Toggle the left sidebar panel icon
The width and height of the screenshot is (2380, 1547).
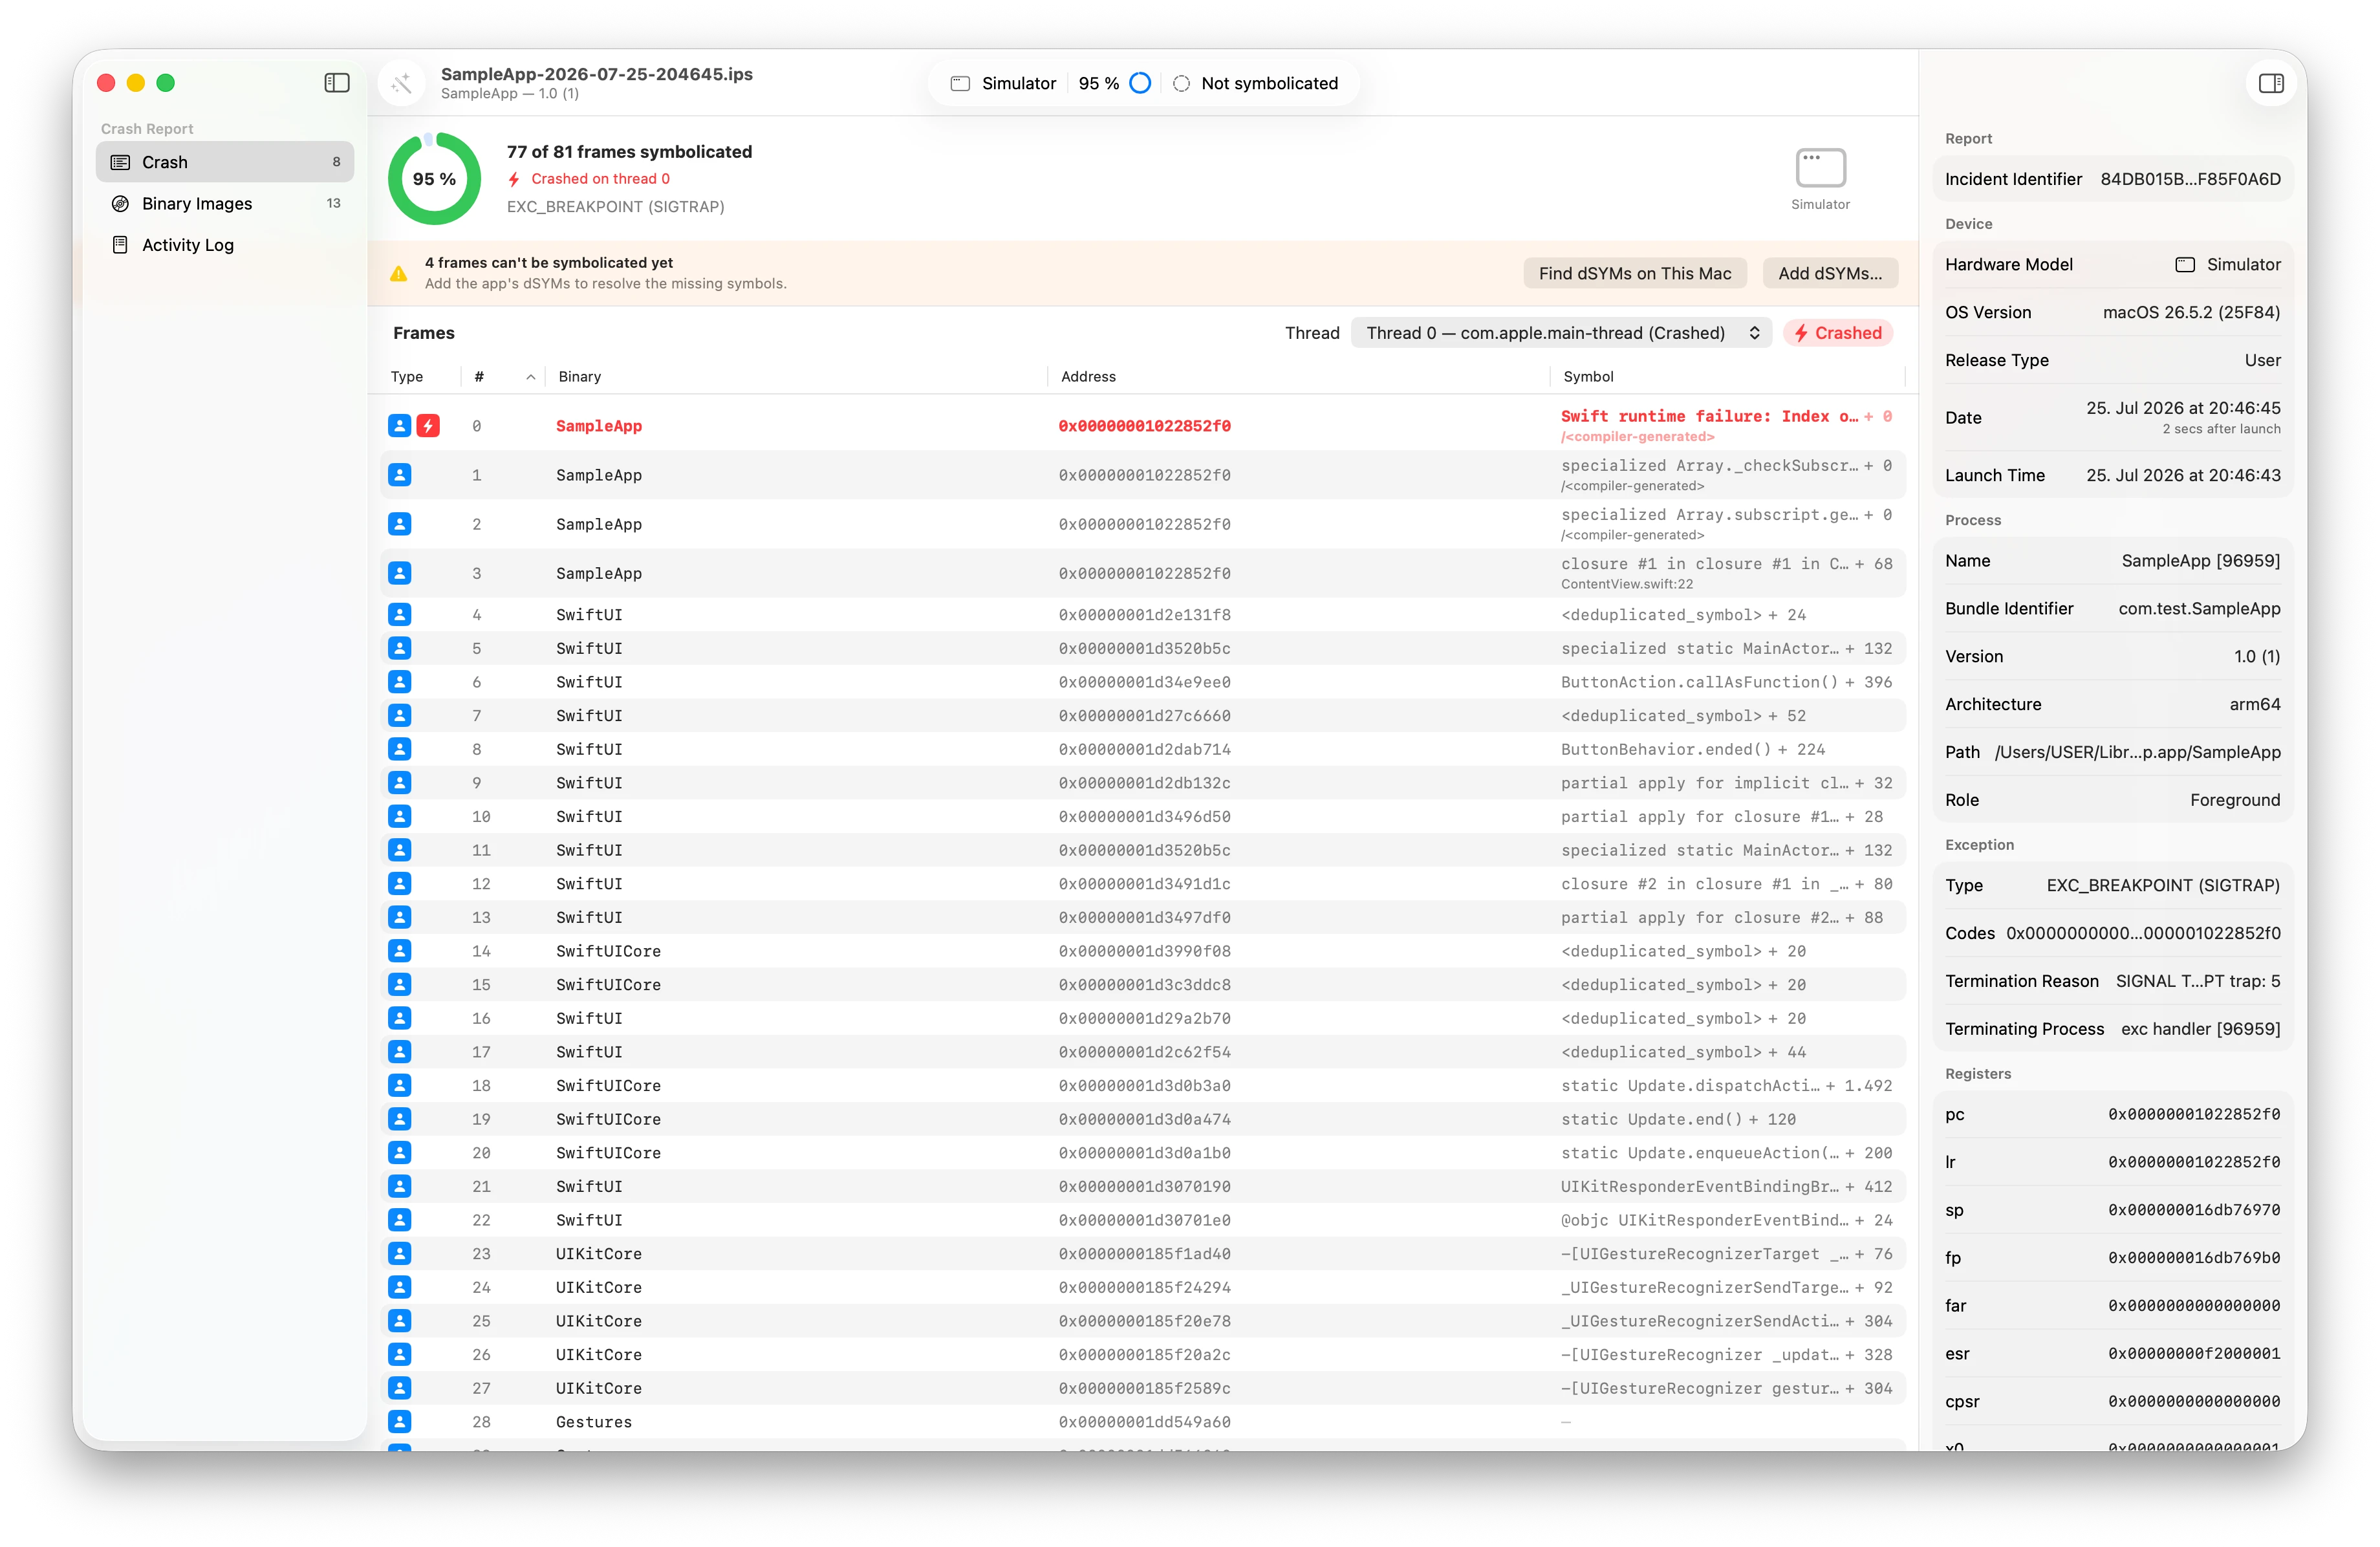pyautogui.click(x=337, y=83)
